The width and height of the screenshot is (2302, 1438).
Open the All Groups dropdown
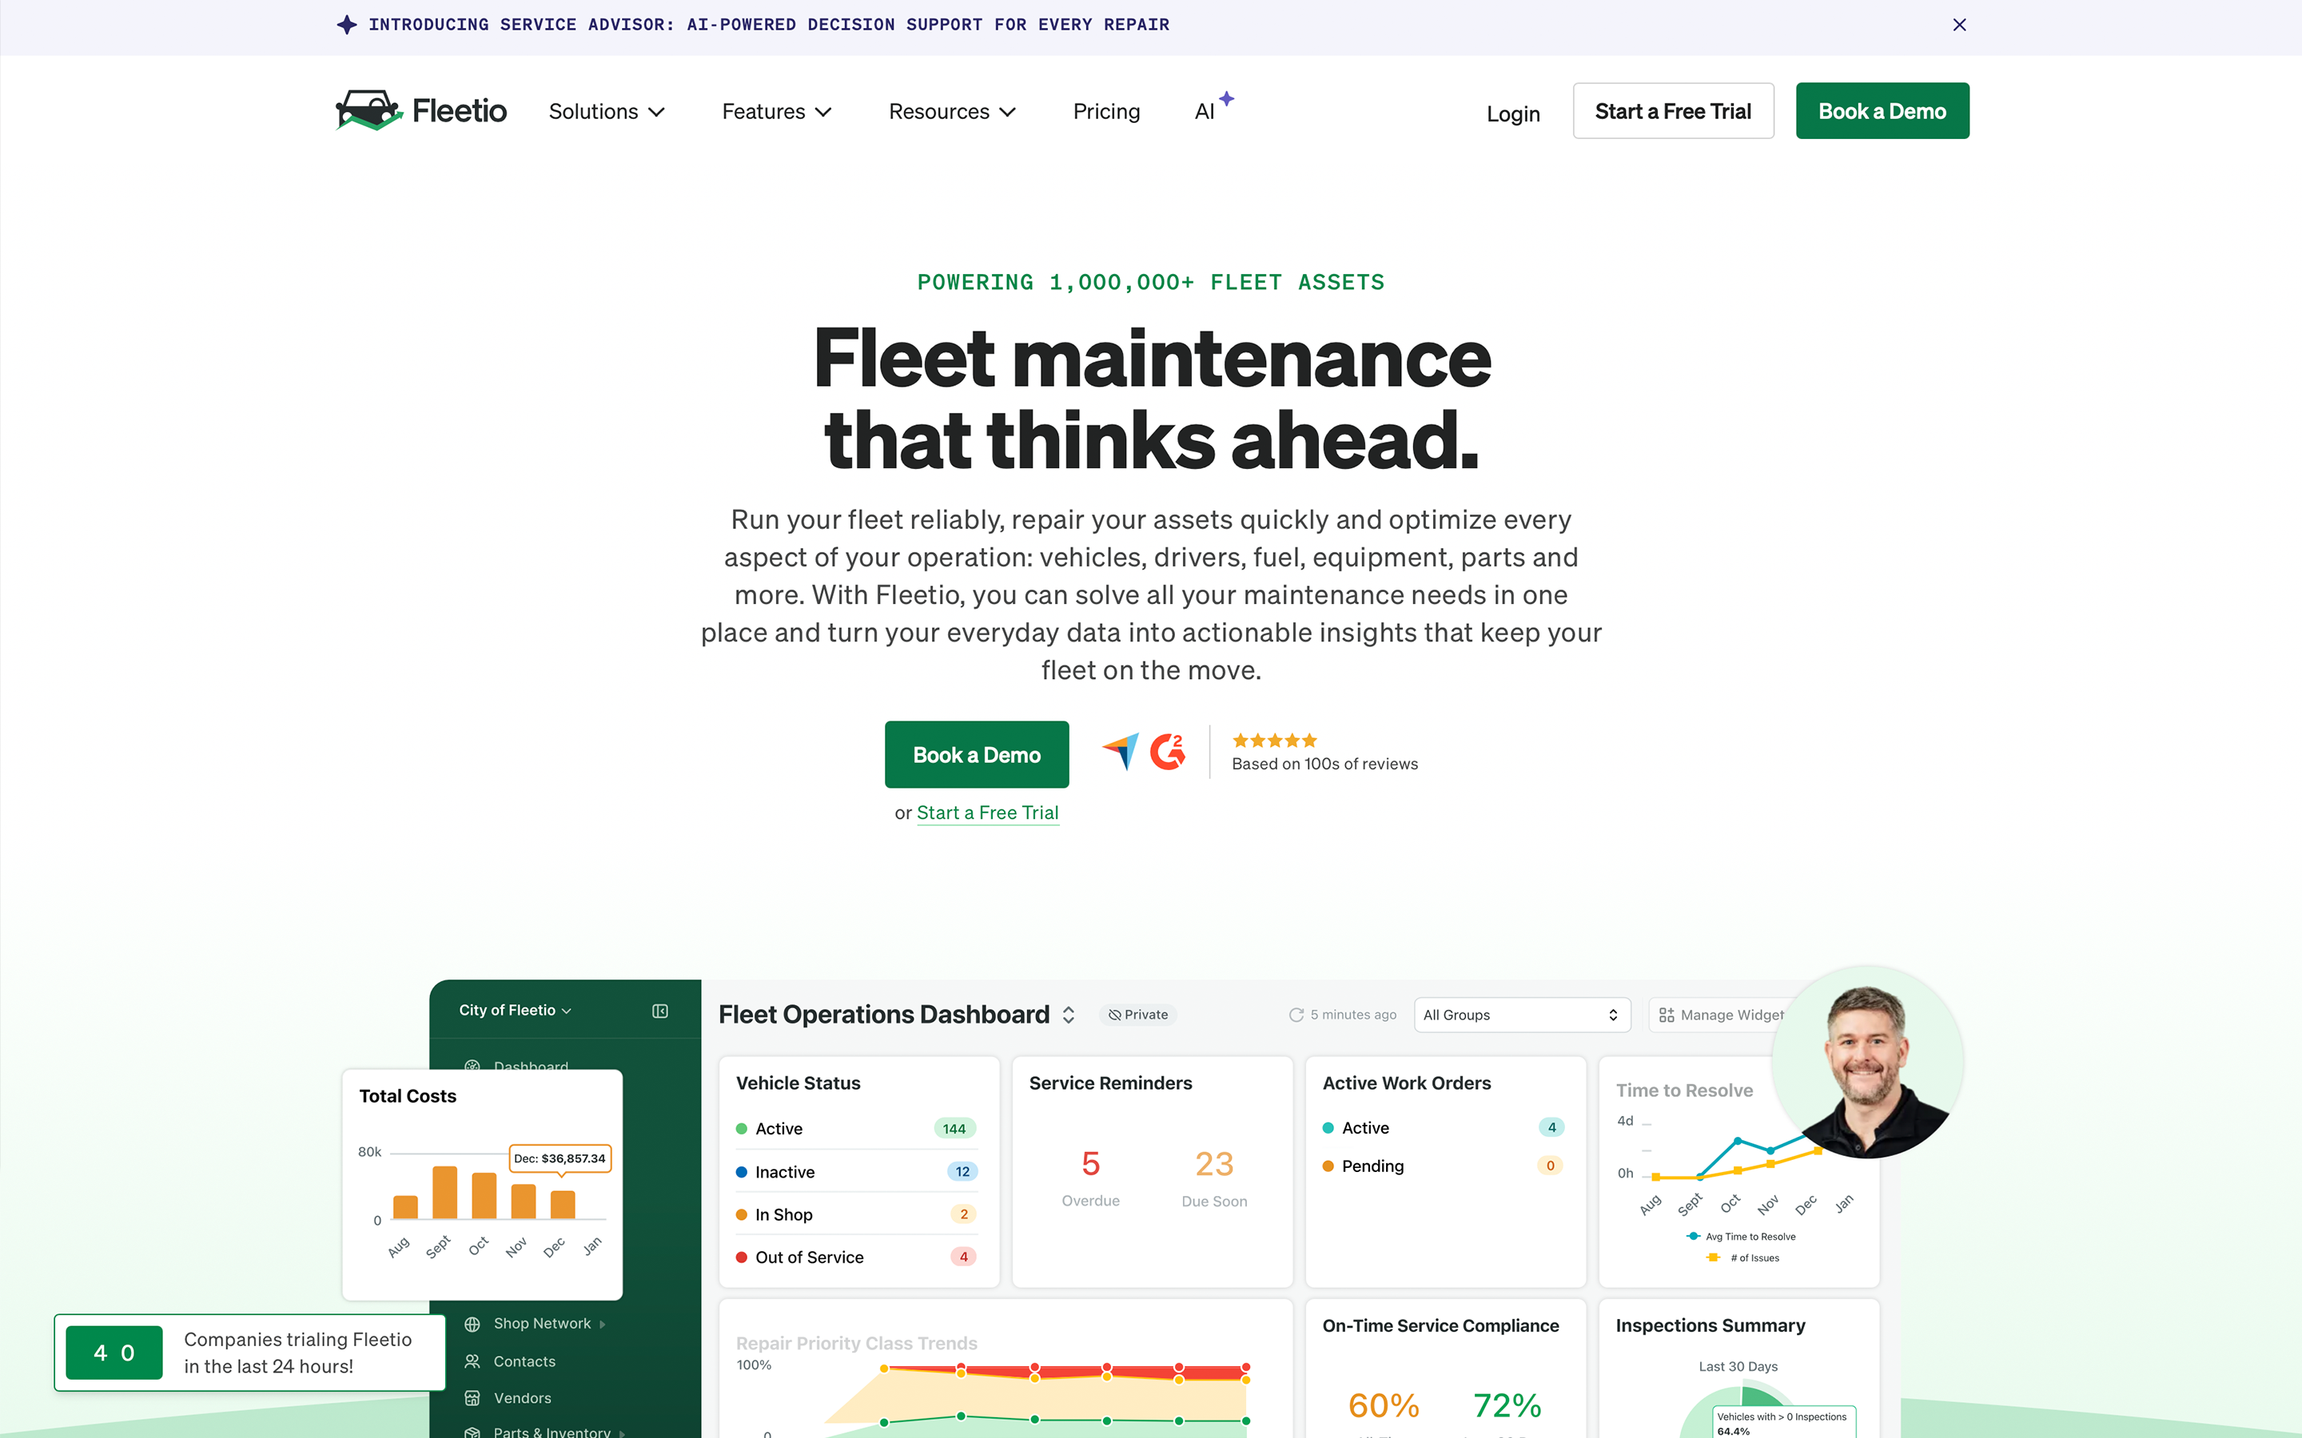point(1520,1015)
